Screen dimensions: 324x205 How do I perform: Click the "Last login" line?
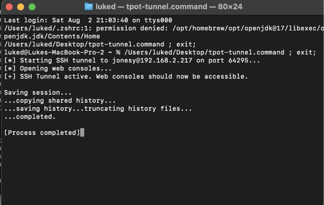click(88, 20)
